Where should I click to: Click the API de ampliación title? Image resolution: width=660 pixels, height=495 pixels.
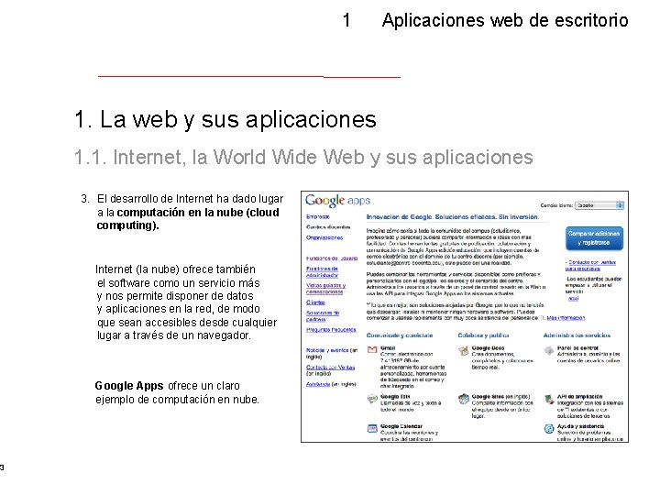(579, 397)
